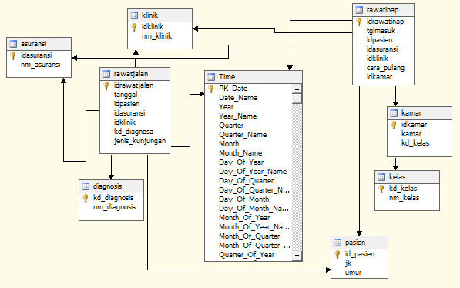Select kd_kelas column in kamar table
The height and width of the screenshot is (288, 460).
pos(415,143)
